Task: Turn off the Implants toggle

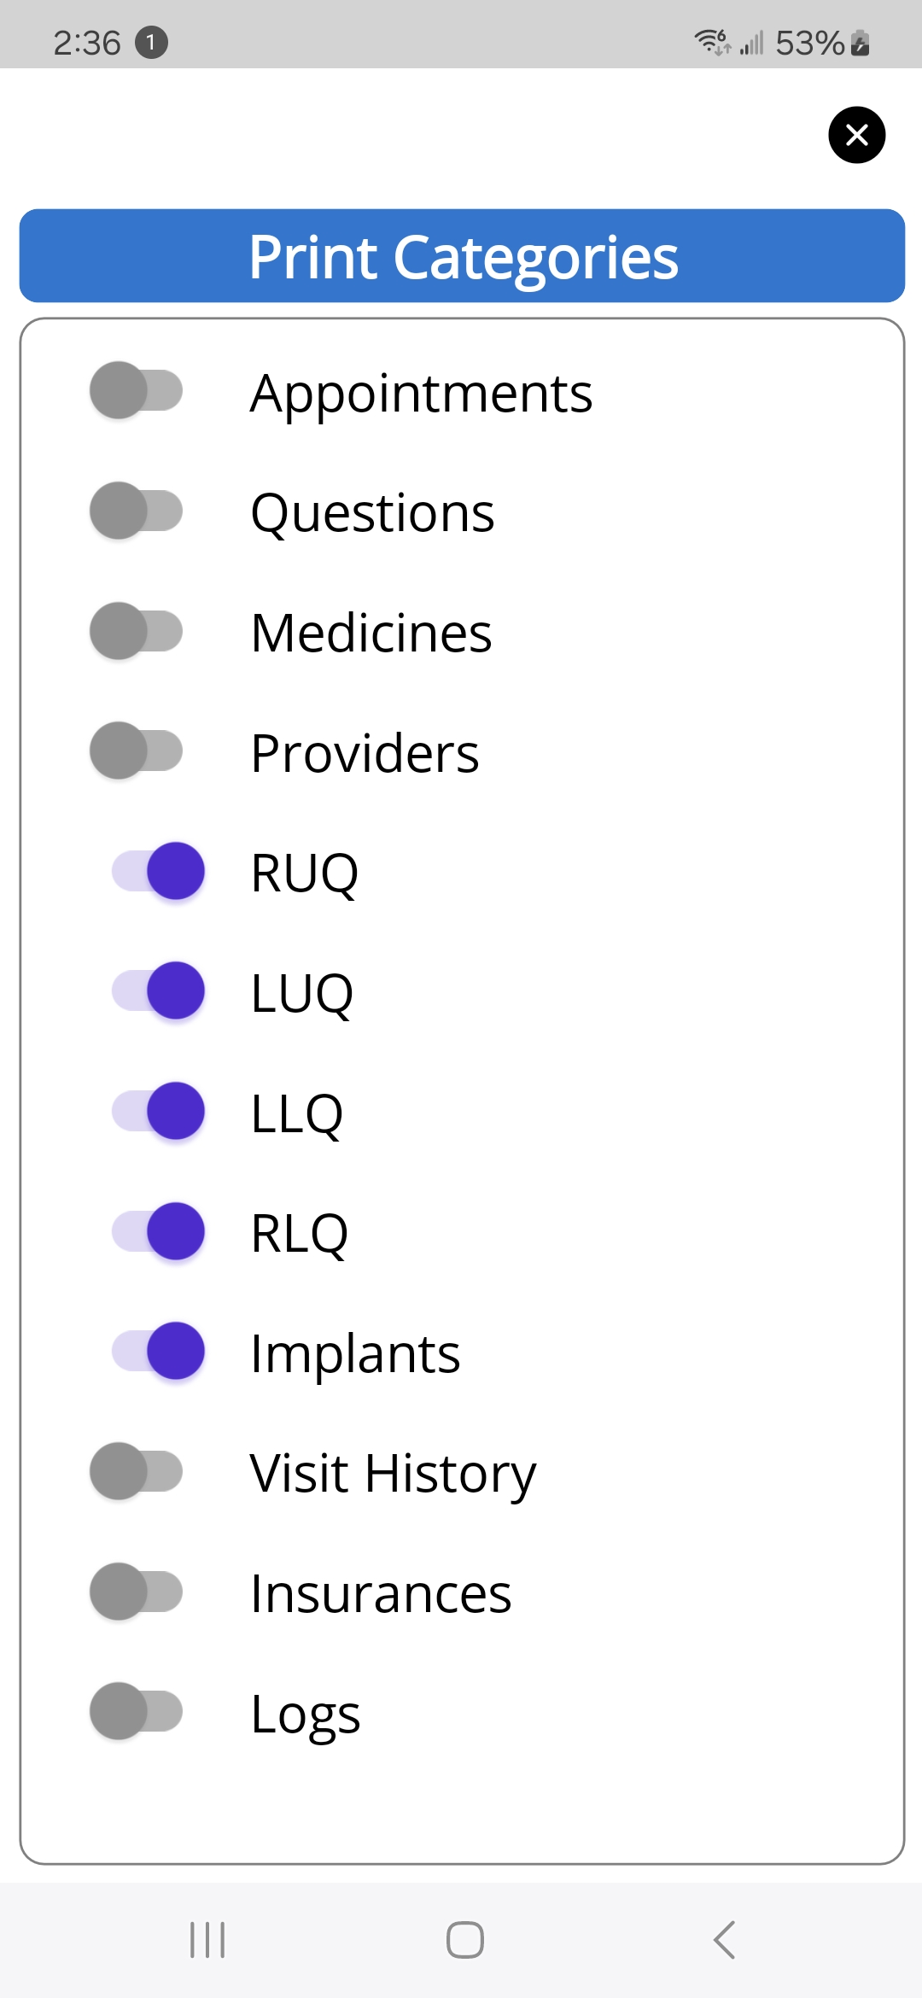Action: [x=159, y=1351]
